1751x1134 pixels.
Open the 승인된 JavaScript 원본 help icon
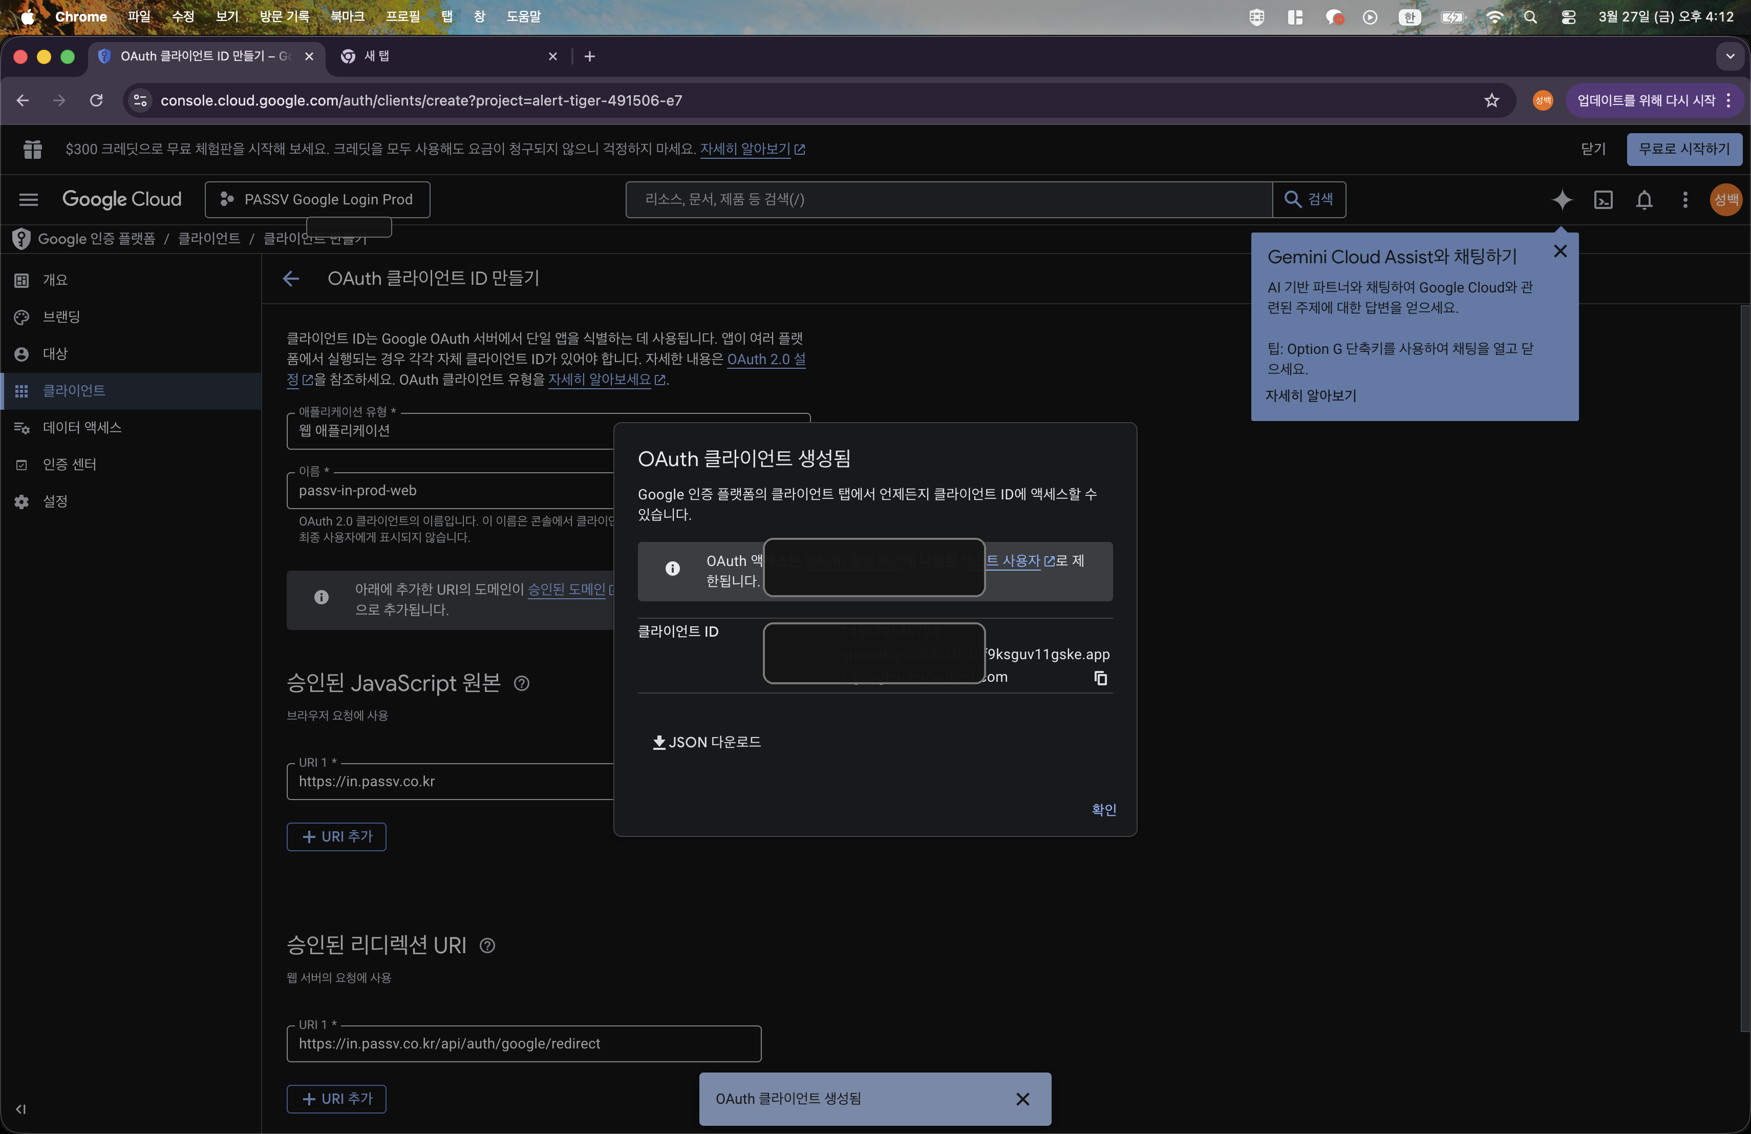(522, 684)
